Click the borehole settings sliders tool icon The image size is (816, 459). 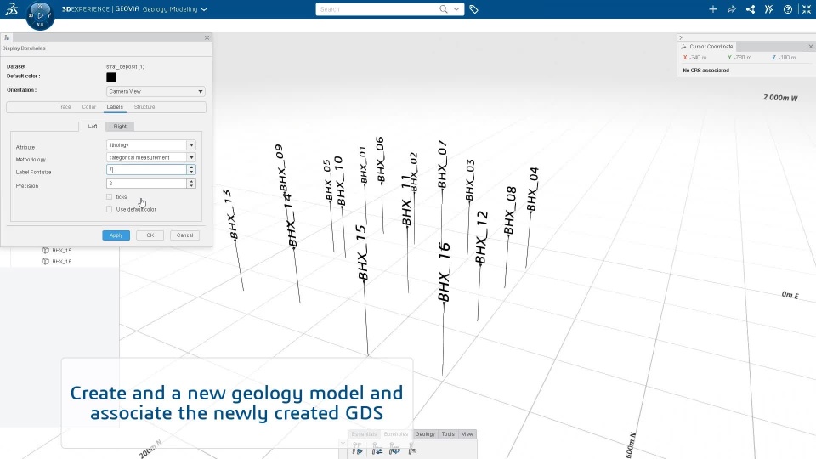click(x=377, y=449)
